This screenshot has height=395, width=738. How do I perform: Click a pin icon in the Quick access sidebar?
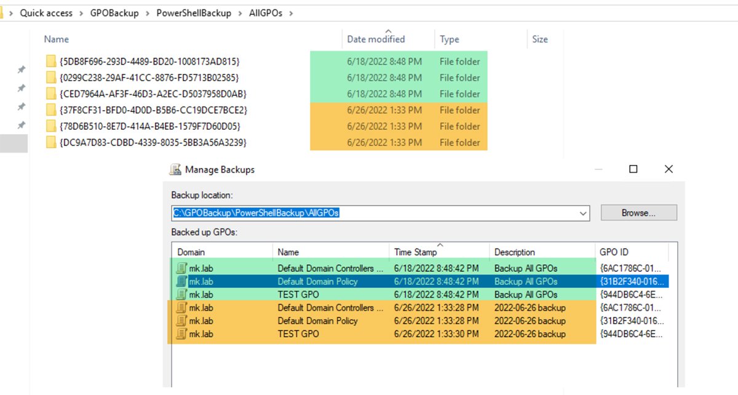[x=22, y=70]
